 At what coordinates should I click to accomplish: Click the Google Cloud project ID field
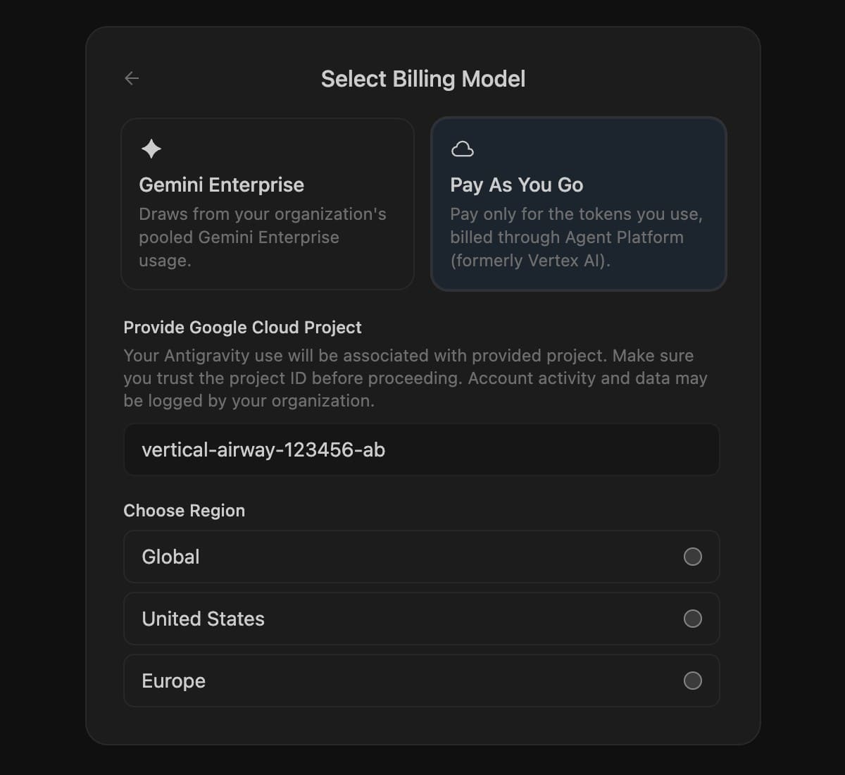coord(421,449)
